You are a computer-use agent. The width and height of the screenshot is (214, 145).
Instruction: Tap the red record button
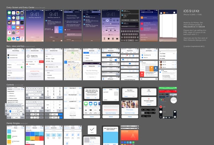click(x=161, y=107)
